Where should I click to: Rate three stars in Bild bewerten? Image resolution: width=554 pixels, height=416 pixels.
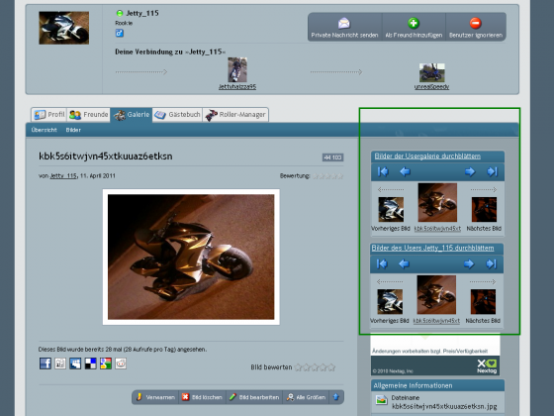coord(315,367)
